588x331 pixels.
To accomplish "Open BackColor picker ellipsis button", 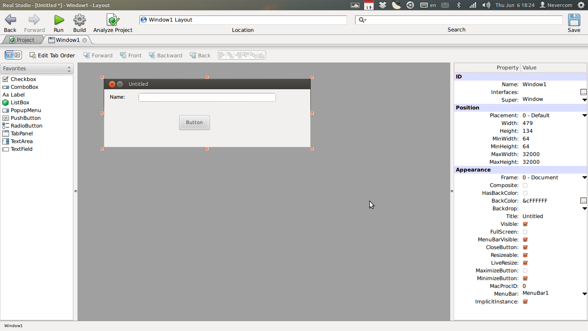I will [583, 201].
